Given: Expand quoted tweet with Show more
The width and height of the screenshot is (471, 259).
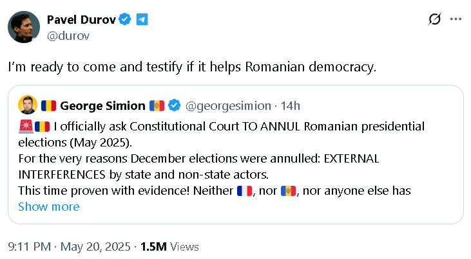Looking at the screenshot, I should pos(49,207).
